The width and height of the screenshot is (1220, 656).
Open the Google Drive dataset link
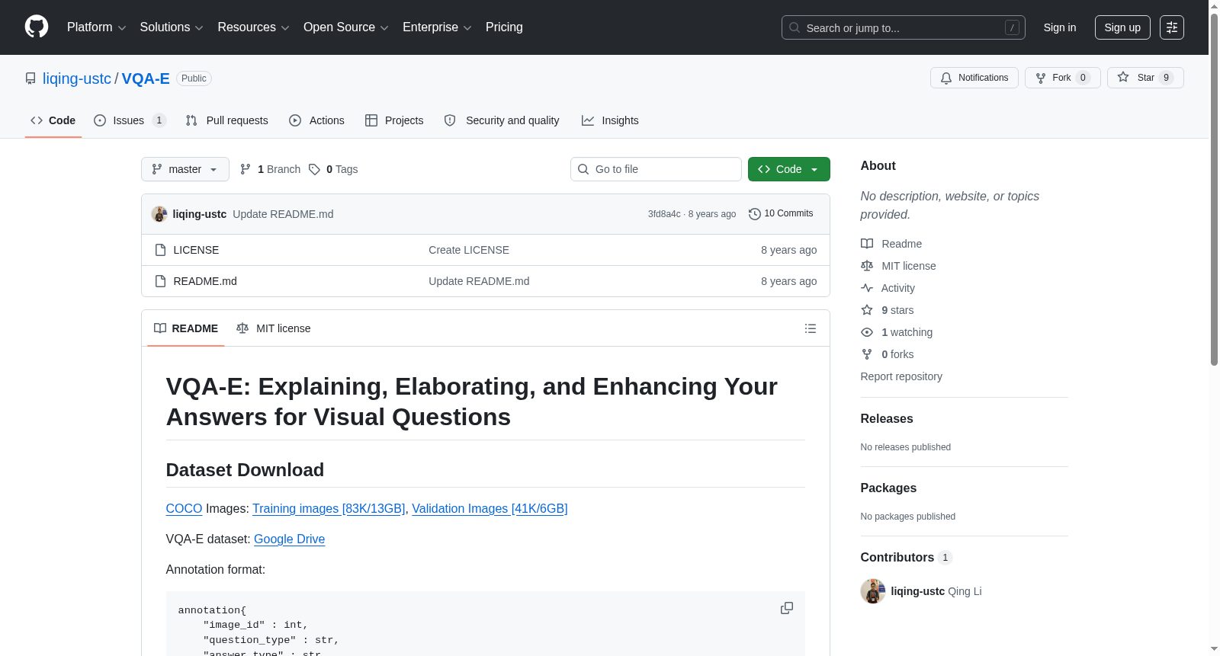289,539
